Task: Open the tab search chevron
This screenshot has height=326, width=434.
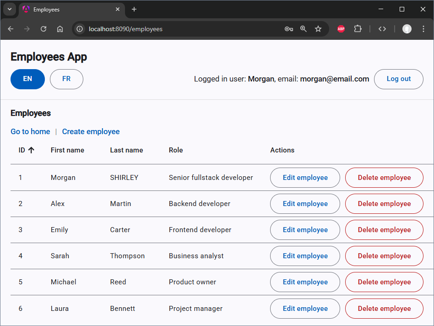Action: [x=9, y=9]
